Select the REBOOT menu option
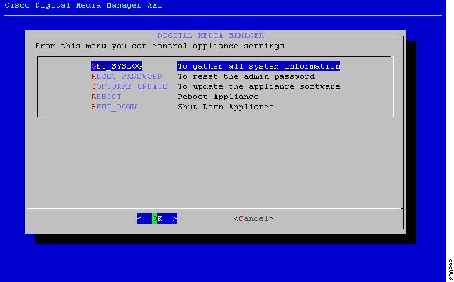This screenshot has width=454, height=282. tap(106, 97)
